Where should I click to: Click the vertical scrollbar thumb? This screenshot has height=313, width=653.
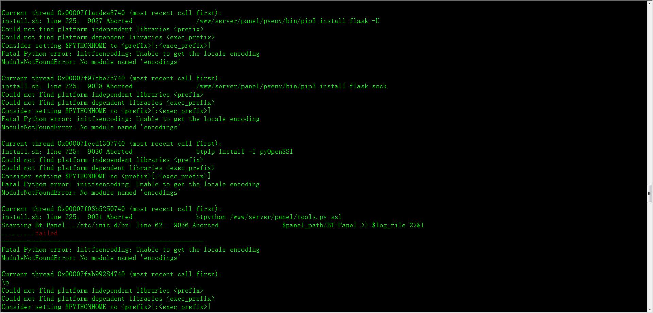pyautogui.click(x=649, y=193)
